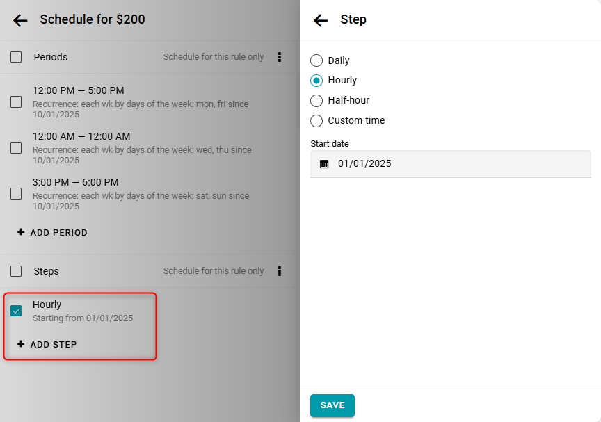Check the 3:00 PM — 6:00 PM period
The image size is (601, 422).
coord(16,194)
